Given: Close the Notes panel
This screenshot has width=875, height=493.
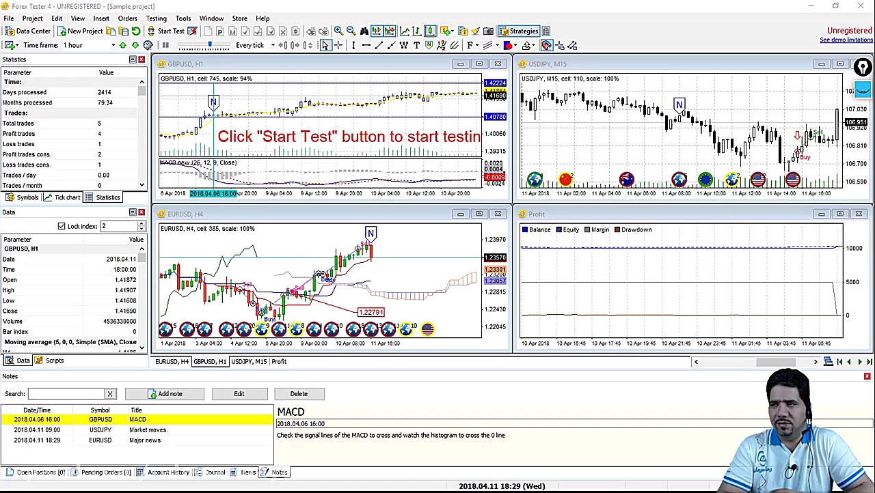Looking at the screenshot, I should point(867,376).
